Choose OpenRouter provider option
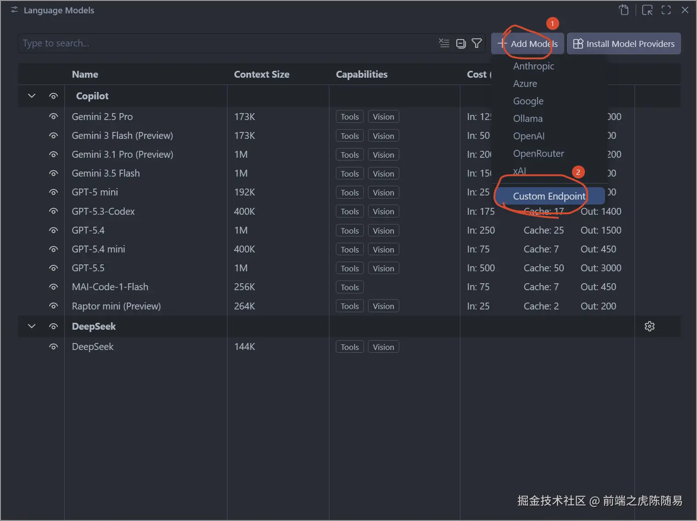697x521 pixels. 538,154
